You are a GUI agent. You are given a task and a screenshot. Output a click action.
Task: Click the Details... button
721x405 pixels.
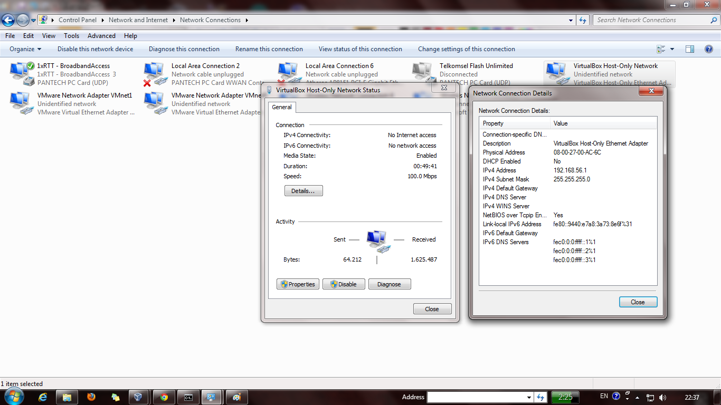click(303, 191)
